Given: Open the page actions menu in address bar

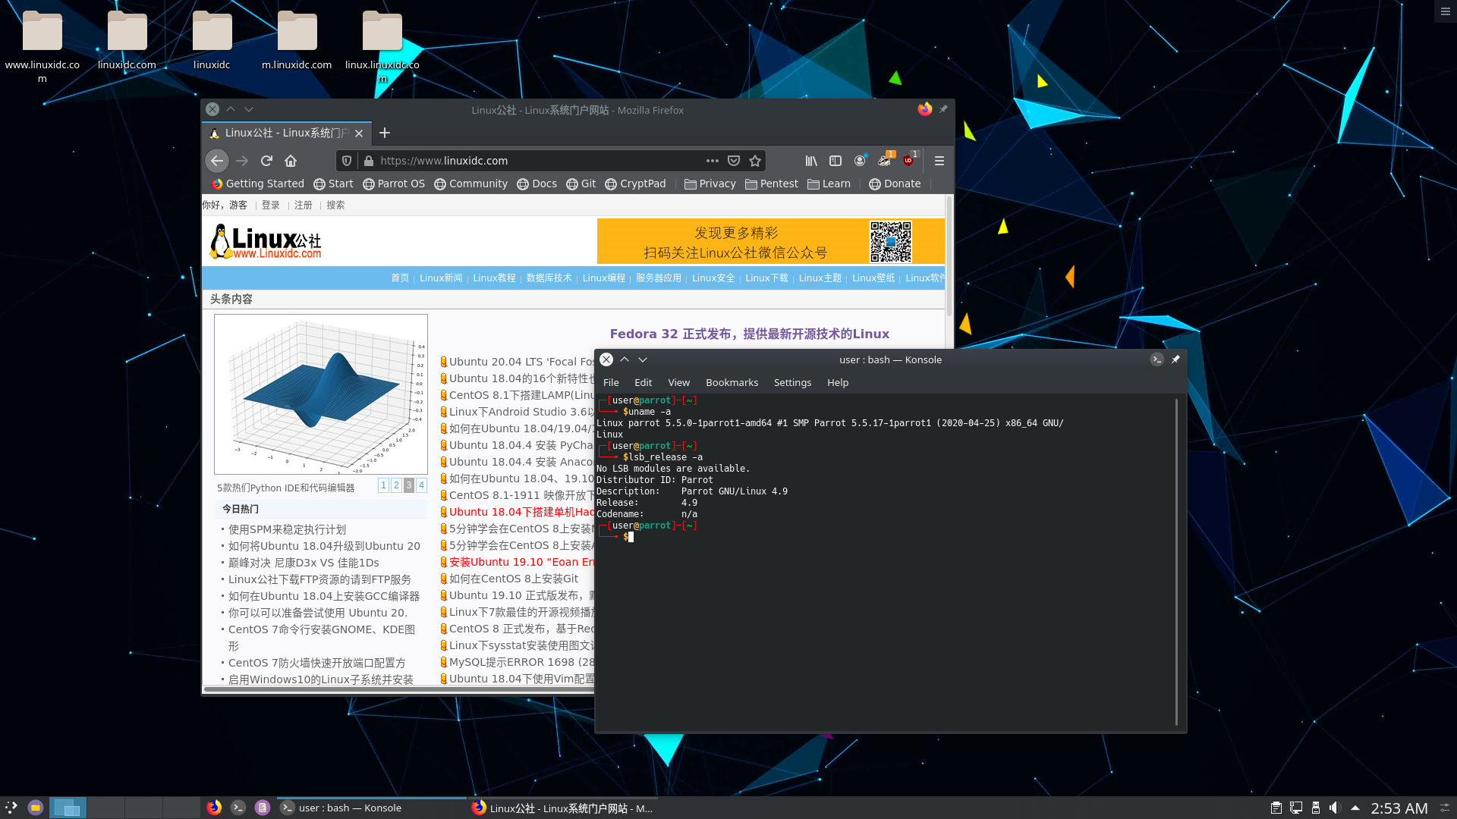Looking at the screenshot, I should click(713, 161).
